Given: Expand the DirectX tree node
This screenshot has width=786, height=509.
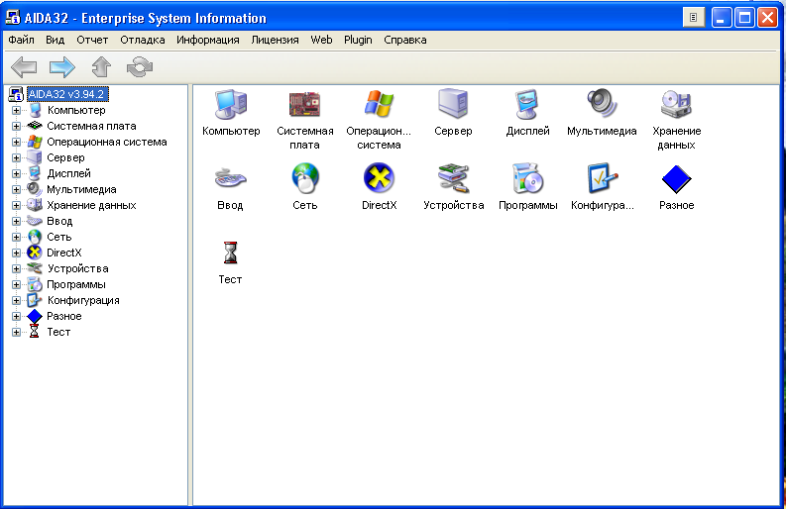Looking at the screenshot, I should 16,253.
